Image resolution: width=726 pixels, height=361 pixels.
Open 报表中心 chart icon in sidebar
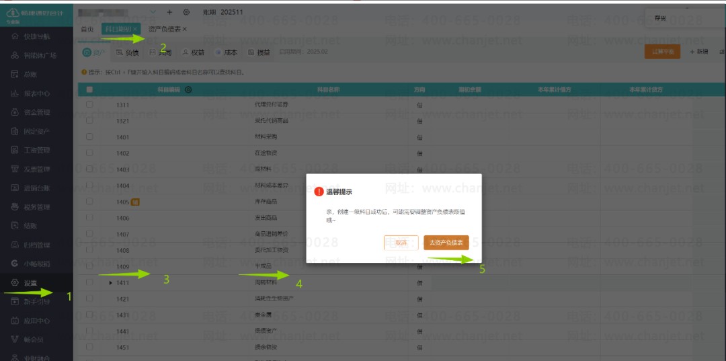(x=14, y=93)
